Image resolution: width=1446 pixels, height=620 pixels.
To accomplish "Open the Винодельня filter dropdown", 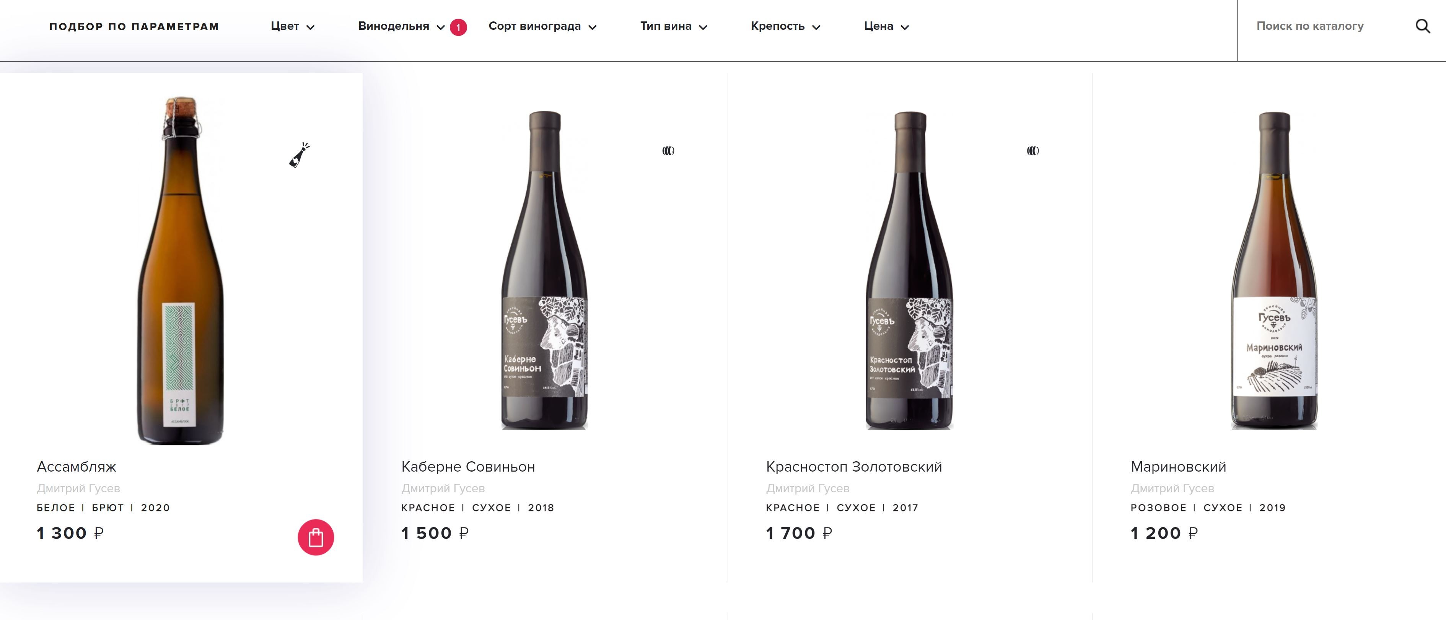I will point(401,26).
